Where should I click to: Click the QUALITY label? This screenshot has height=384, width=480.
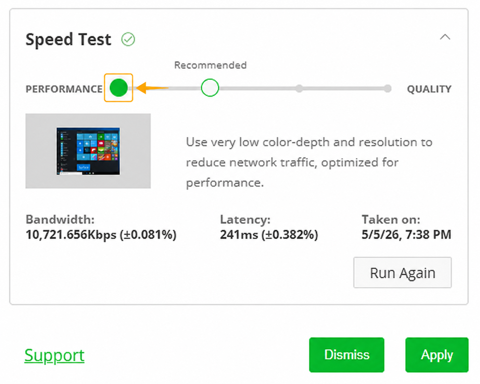(429, 89)
